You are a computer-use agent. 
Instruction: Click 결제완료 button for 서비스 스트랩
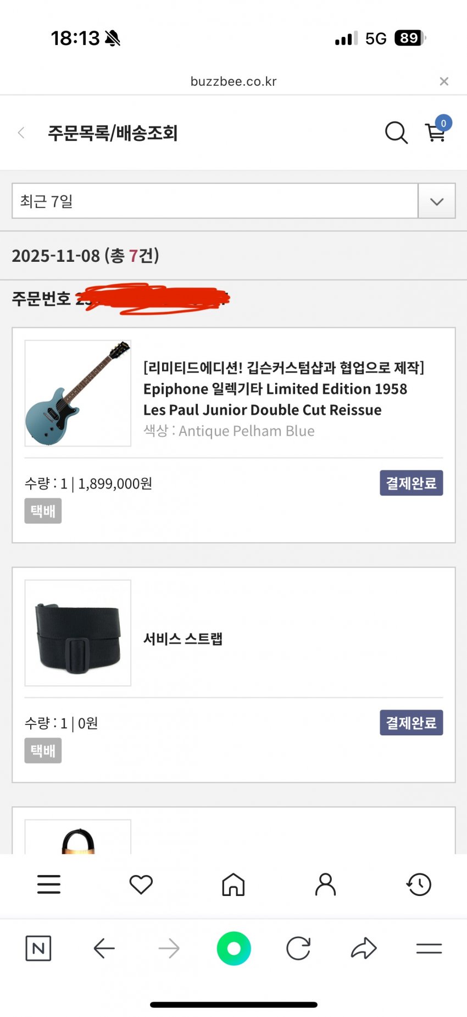[x=411, y=723]
